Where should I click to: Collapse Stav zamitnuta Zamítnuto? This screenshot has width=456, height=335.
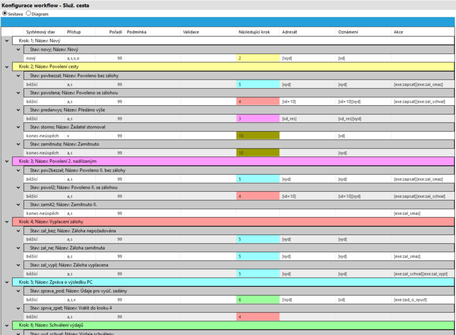[18, 144]
